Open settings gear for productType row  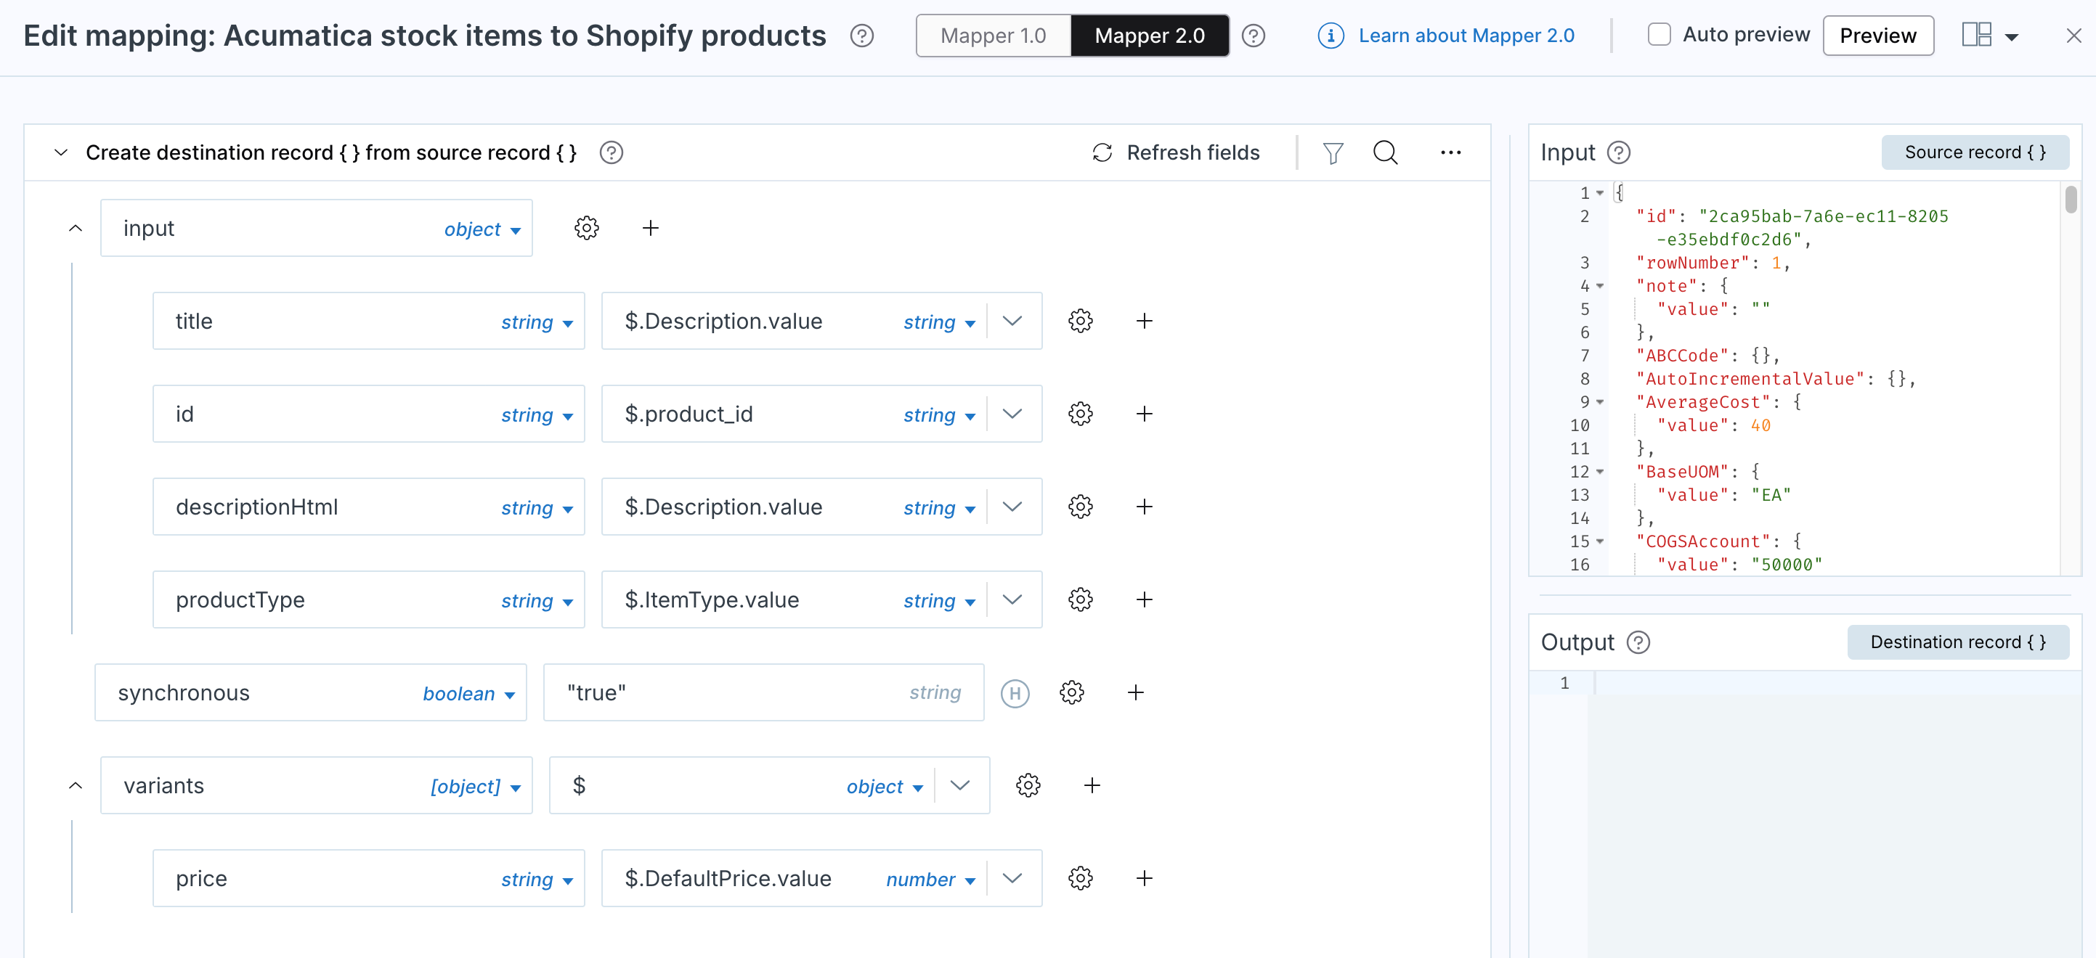pos(1081,599)
